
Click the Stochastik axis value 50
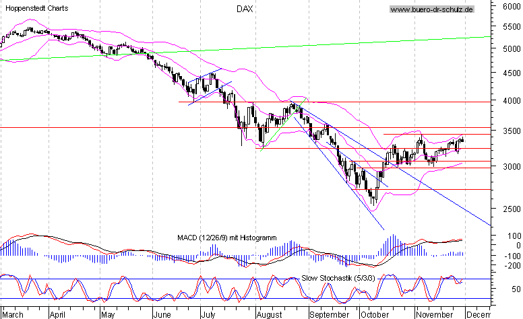point(516,289)
